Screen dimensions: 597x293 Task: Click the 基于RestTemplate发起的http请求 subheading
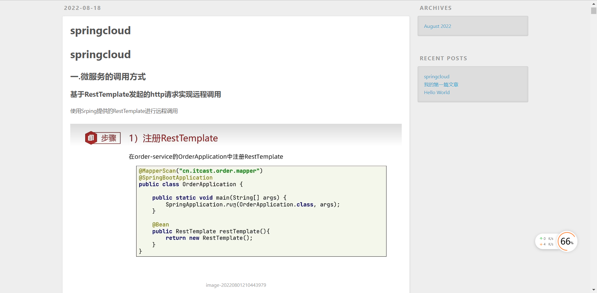pos(146,94)
